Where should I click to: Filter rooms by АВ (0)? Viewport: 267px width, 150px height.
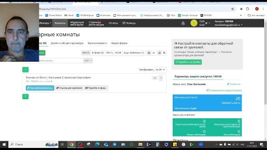pos(118,53)
